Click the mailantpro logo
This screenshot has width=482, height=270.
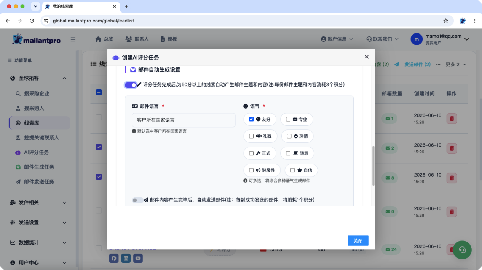[x=36, y=39]
